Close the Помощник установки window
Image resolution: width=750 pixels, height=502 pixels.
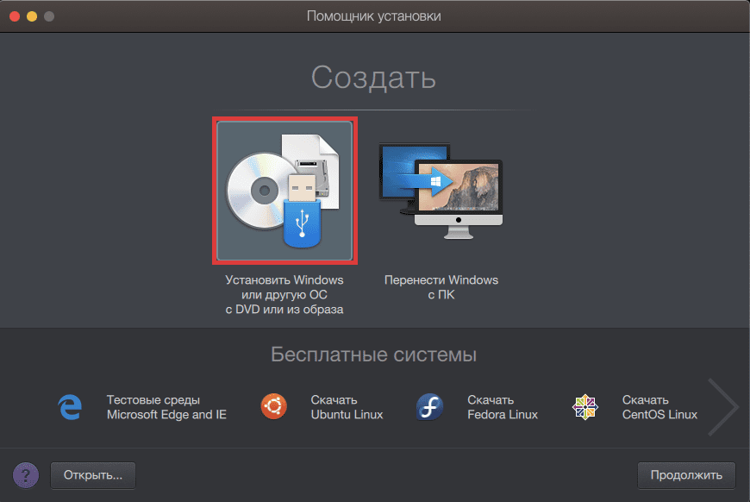(x=15, y=16)
